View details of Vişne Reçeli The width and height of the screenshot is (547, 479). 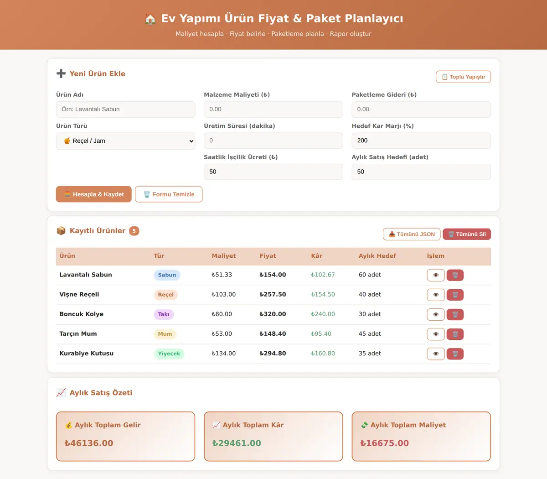[x=436, y=295]
